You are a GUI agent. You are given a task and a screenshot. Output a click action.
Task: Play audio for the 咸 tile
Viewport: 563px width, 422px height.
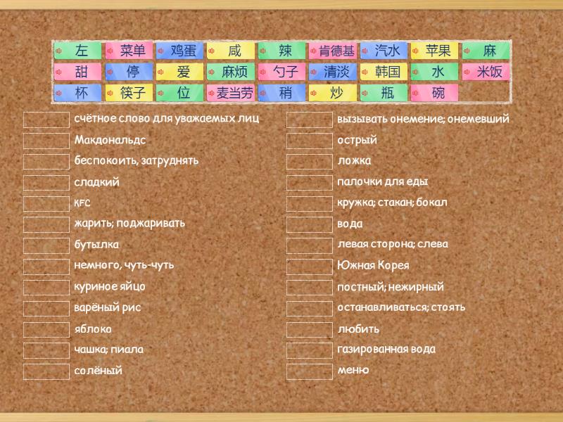coord(212,51)
